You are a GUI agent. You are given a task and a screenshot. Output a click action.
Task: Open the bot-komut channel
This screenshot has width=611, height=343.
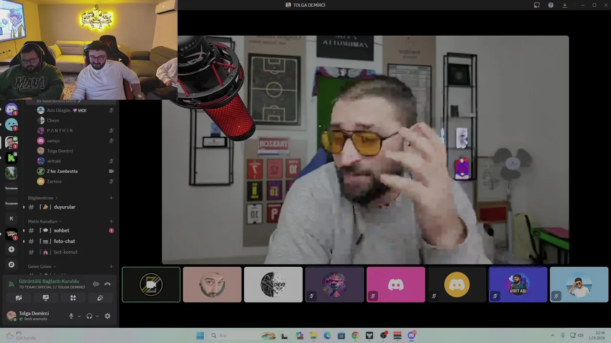[x=71, y=252]
